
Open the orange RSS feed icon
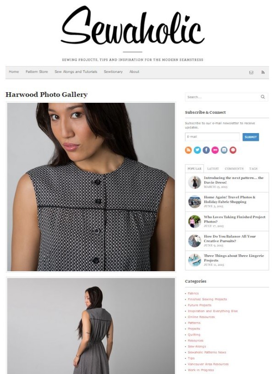188,150
